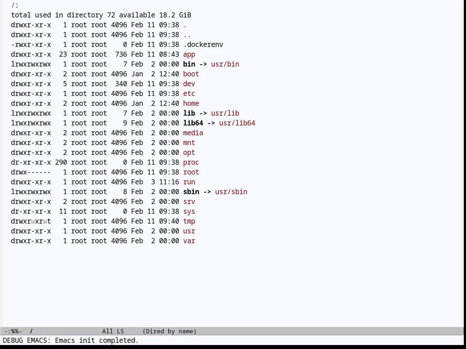Image resolution: width=466 pixels, height=349 pixels.
Task: Click the buffer name '/' in mode line
Action: [31, 331]
